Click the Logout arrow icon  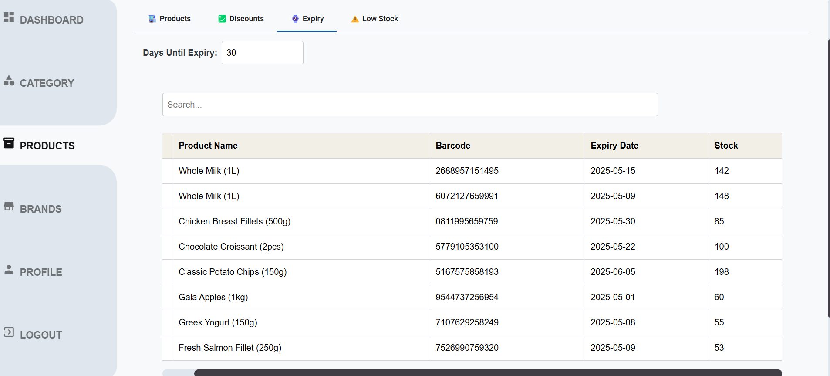click(x=9, y=332)
